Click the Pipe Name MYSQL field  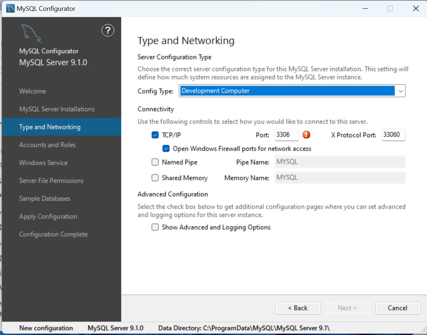[x=340, y=162]
